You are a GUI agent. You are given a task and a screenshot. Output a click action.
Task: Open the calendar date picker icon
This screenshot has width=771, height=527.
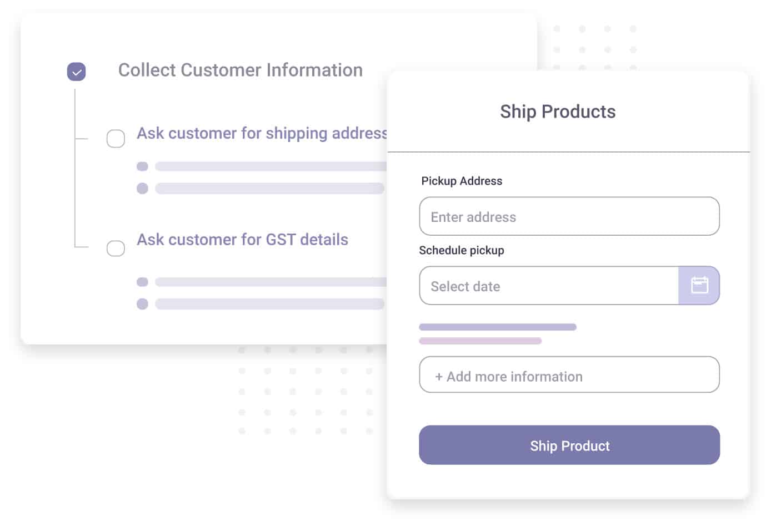(699, 286)
